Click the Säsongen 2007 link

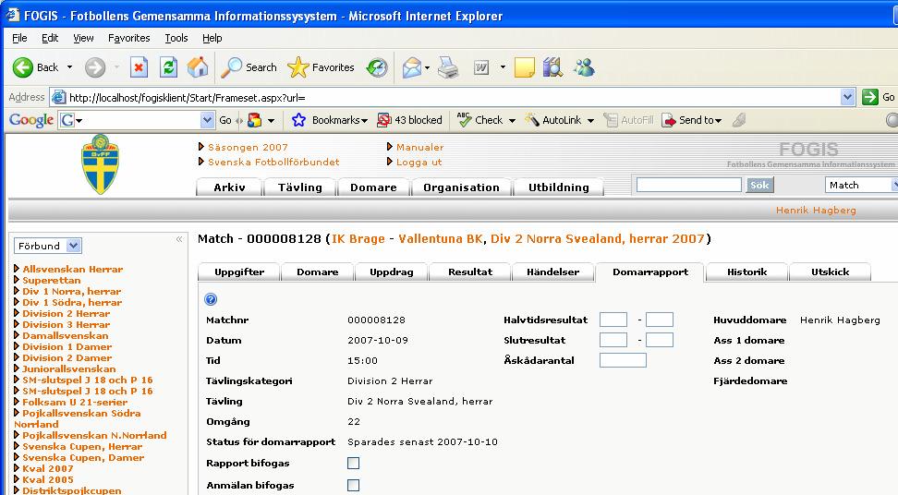coord(248,147)
